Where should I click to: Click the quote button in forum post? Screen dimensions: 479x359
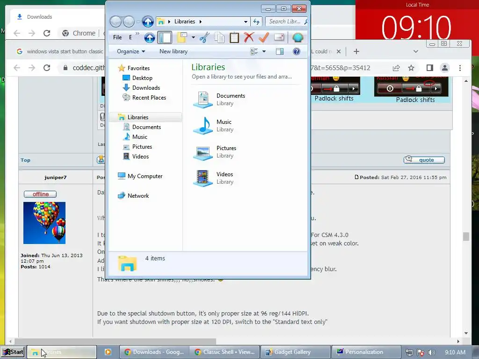tap(424, 160)
